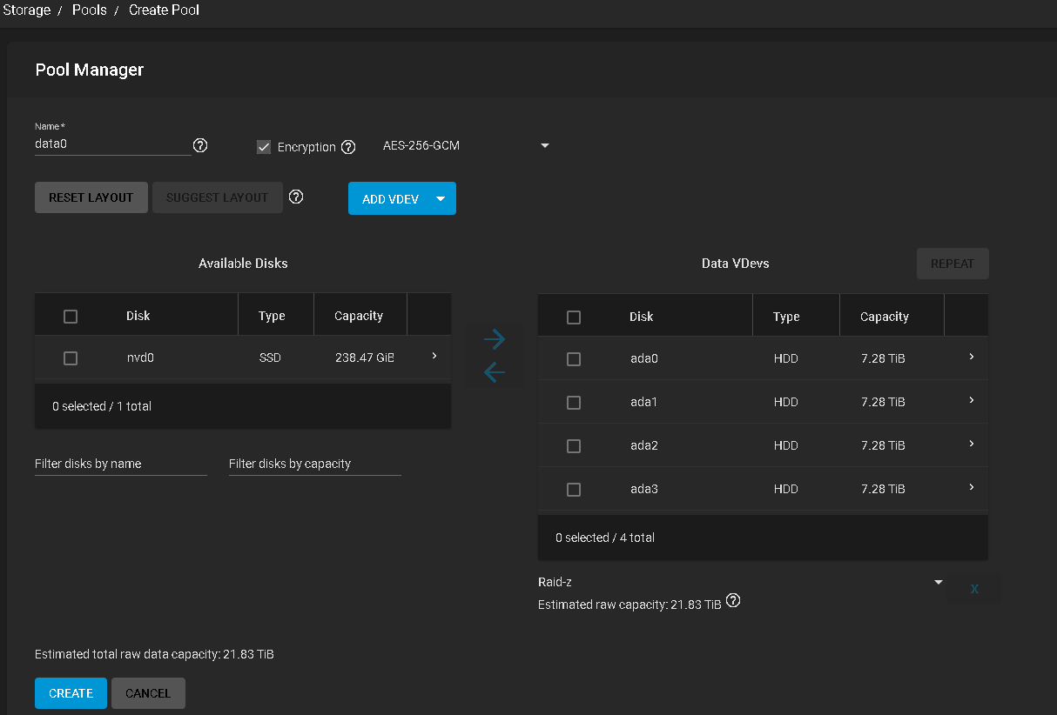The width and height of the screenshot is (1057, 715).
Task: Open the help tooltip beside Suggest Layout
Action: (296, 197)
